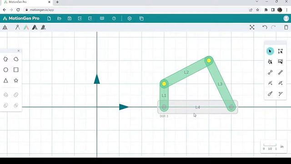Viewport: 291px width, 164px height.
Task: Select the two-joint link tool
Action: 270,72
